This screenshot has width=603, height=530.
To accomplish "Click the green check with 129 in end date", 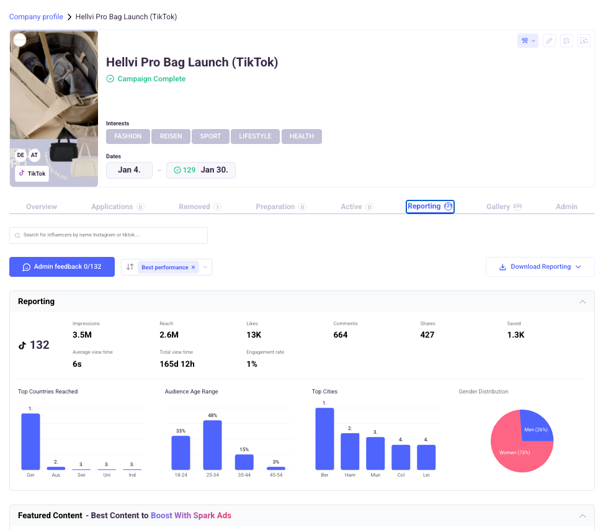I will [185, 170].
